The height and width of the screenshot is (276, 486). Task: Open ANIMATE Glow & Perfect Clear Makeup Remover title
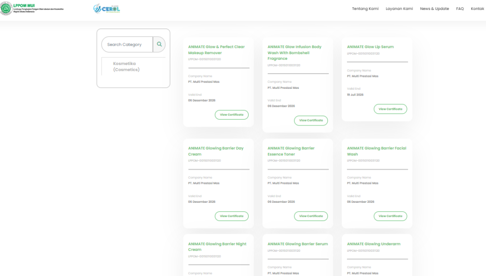216,49
